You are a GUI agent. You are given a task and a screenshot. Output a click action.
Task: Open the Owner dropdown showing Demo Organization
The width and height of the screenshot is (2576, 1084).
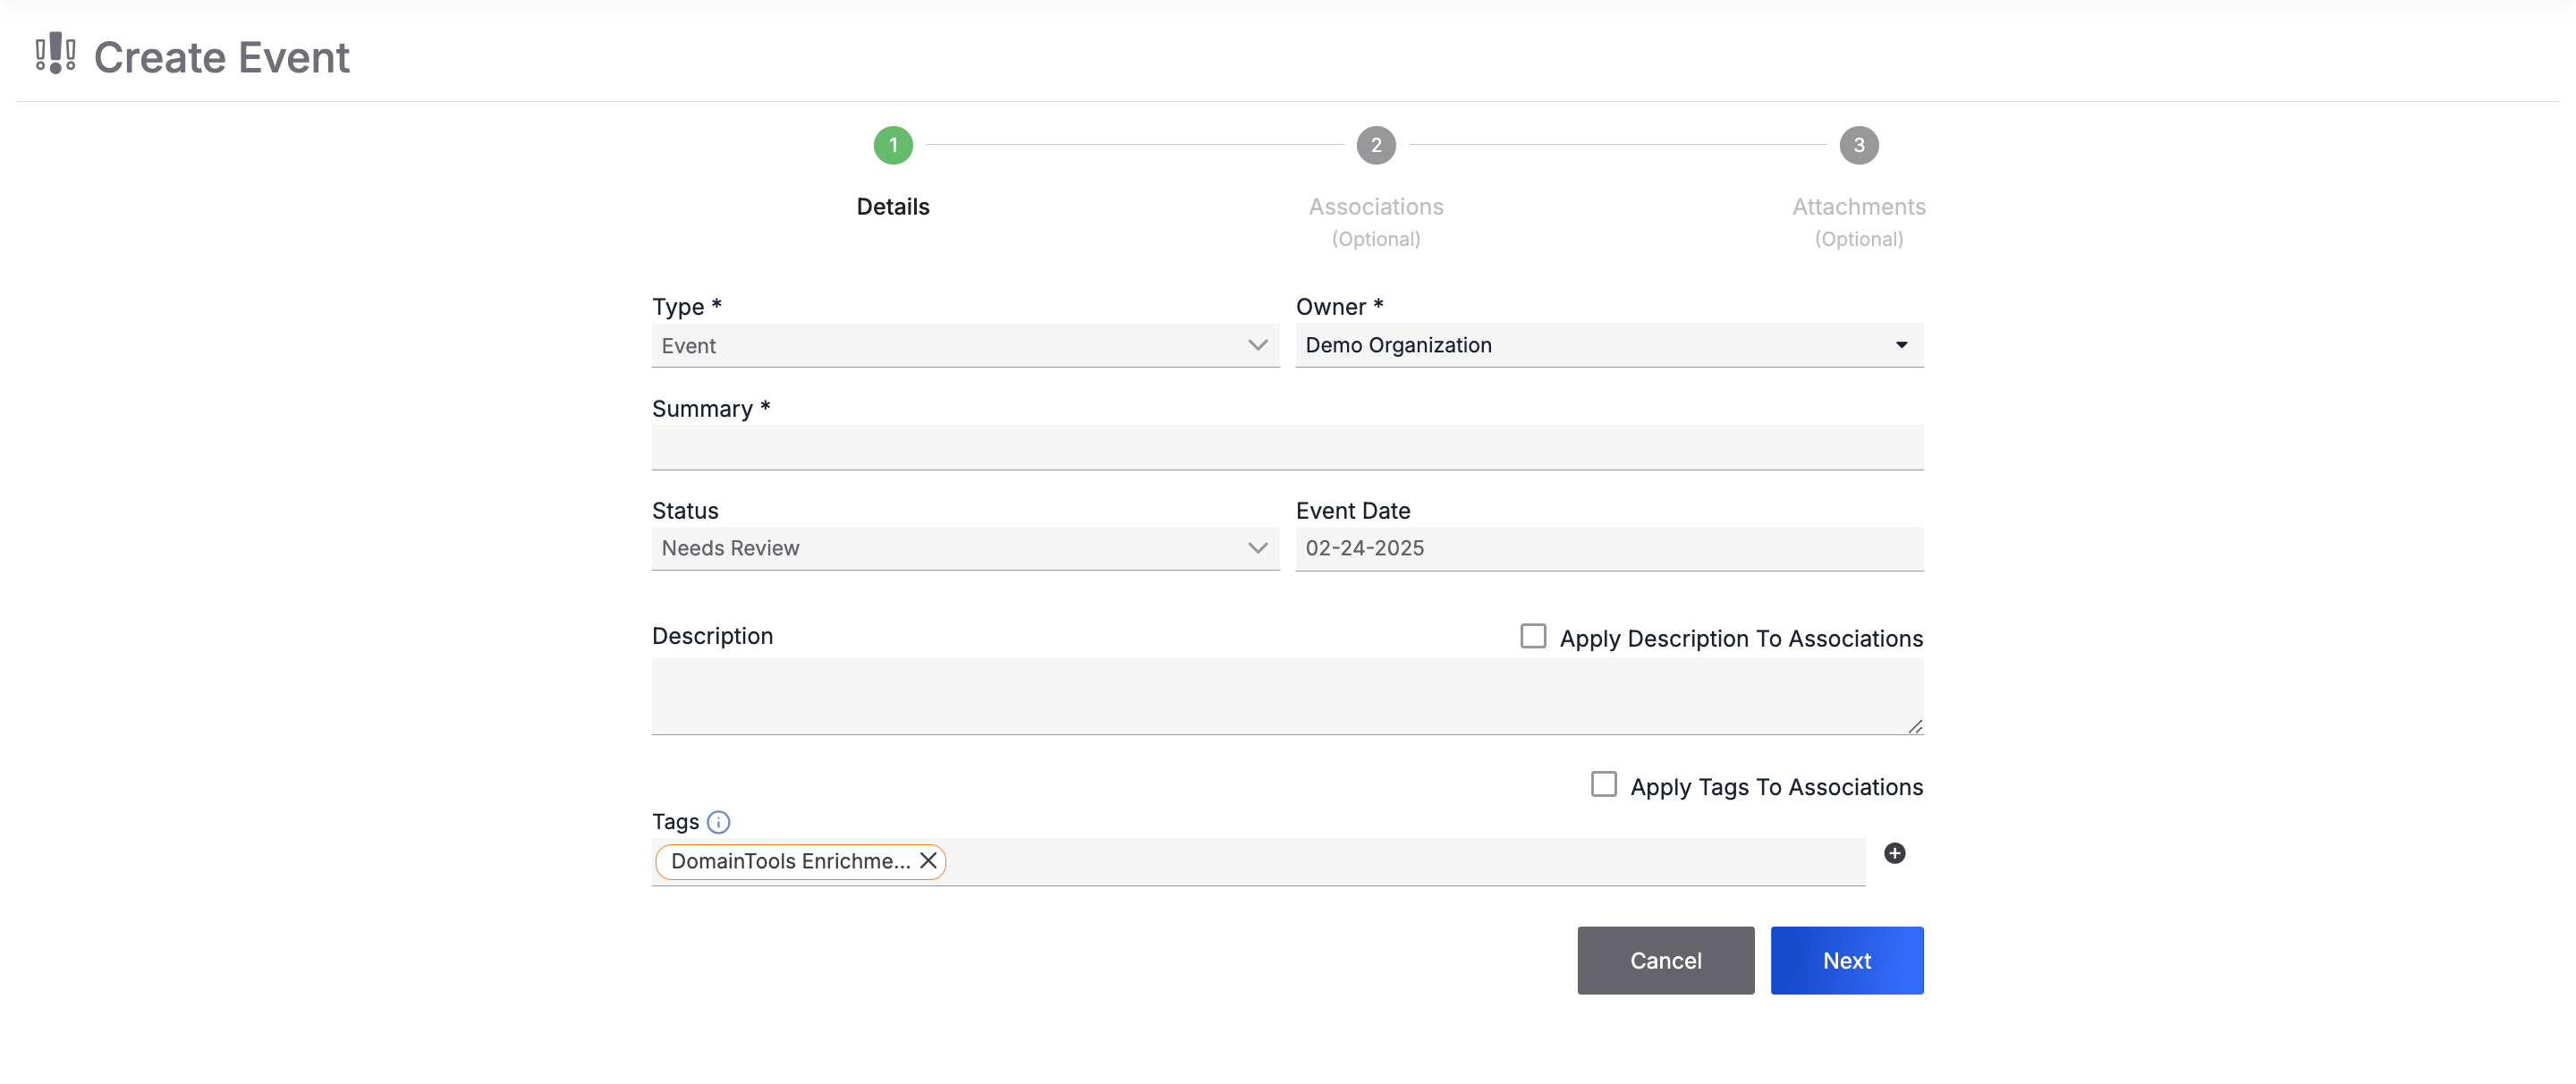(x=1609, y=346)
